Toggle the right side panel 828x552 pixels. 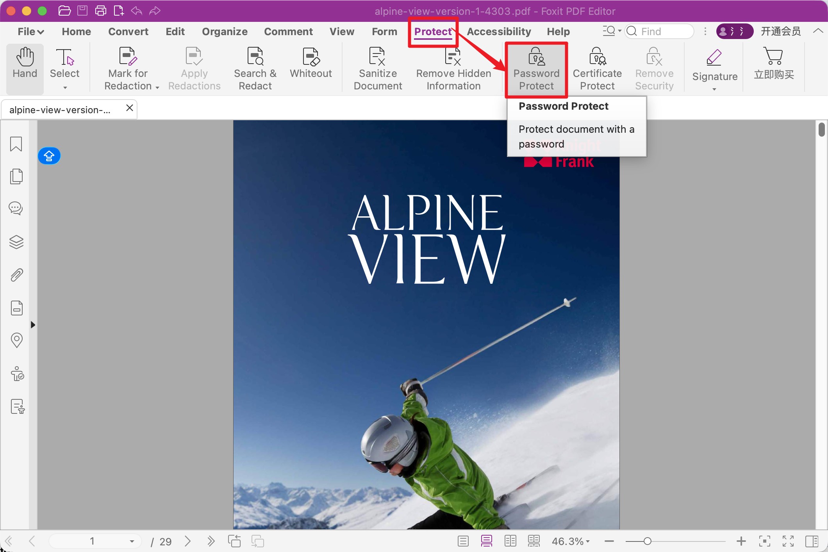pyautogui.click(x=812, y=541)
